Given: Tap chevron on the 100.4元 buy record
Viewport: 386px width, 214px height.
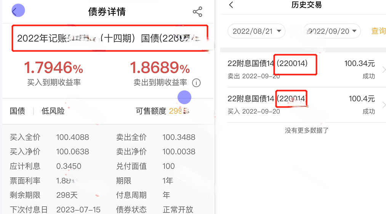Looking at the screenshot, I should point(383,105).
